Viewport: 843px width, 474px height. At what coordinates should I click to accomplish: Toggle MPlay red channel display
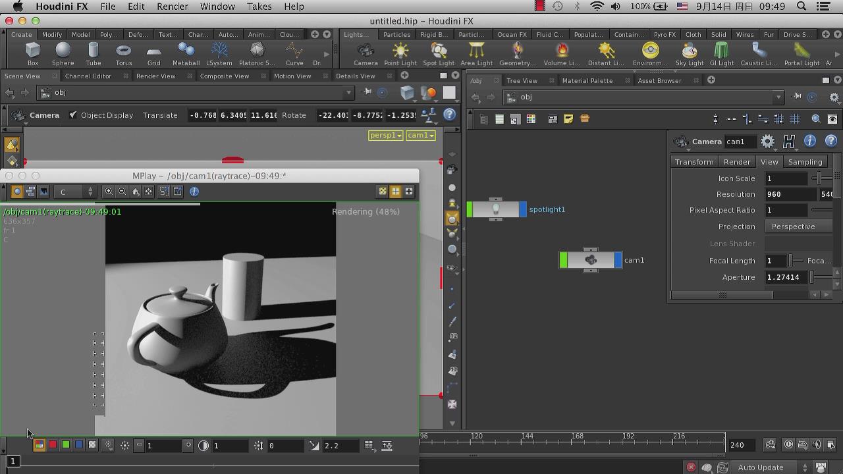click(x=53, y=445)
